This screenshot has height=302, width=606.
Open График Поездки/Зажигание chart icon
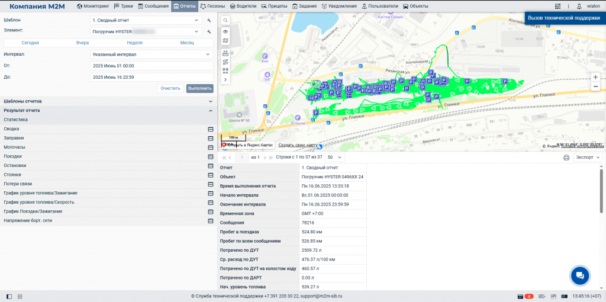point(211,211)
